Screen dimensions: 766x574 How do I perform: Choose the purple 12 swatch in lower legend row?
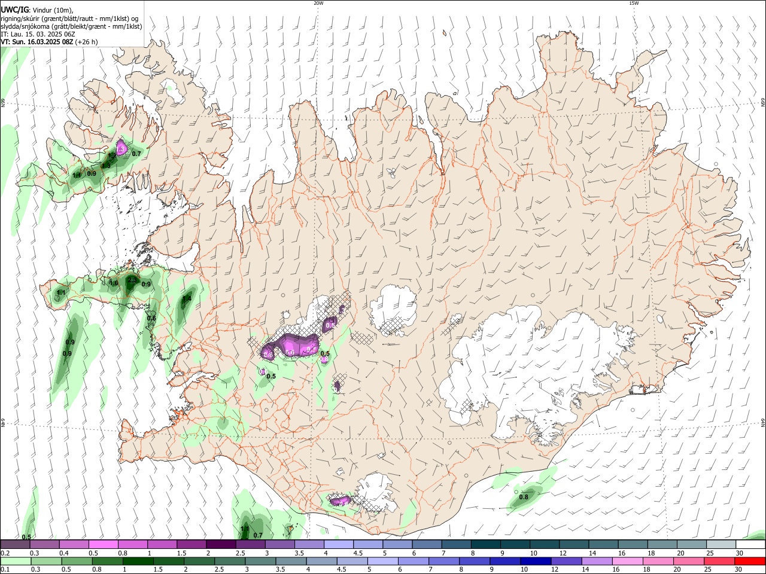pos(567,561)
